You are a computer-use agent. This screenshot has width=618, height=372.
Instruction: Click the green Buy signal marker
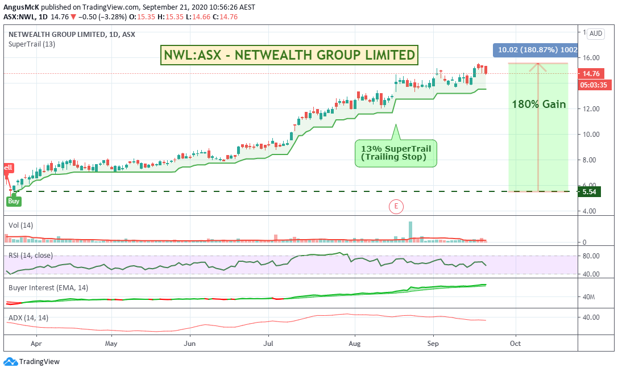[14, 201]
